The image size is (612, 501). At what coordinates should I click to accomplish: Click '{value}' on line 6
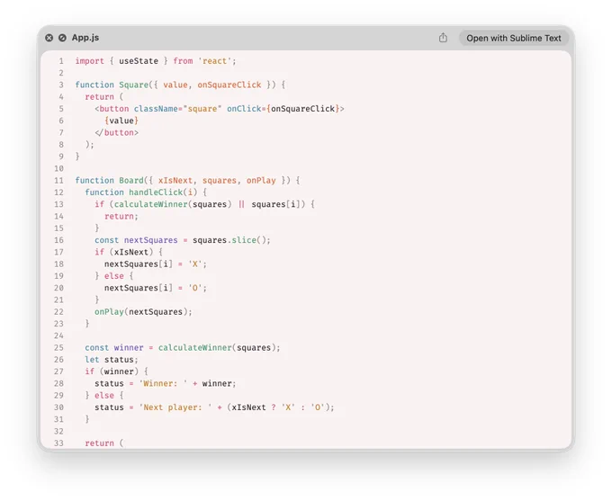pos(121,121)
